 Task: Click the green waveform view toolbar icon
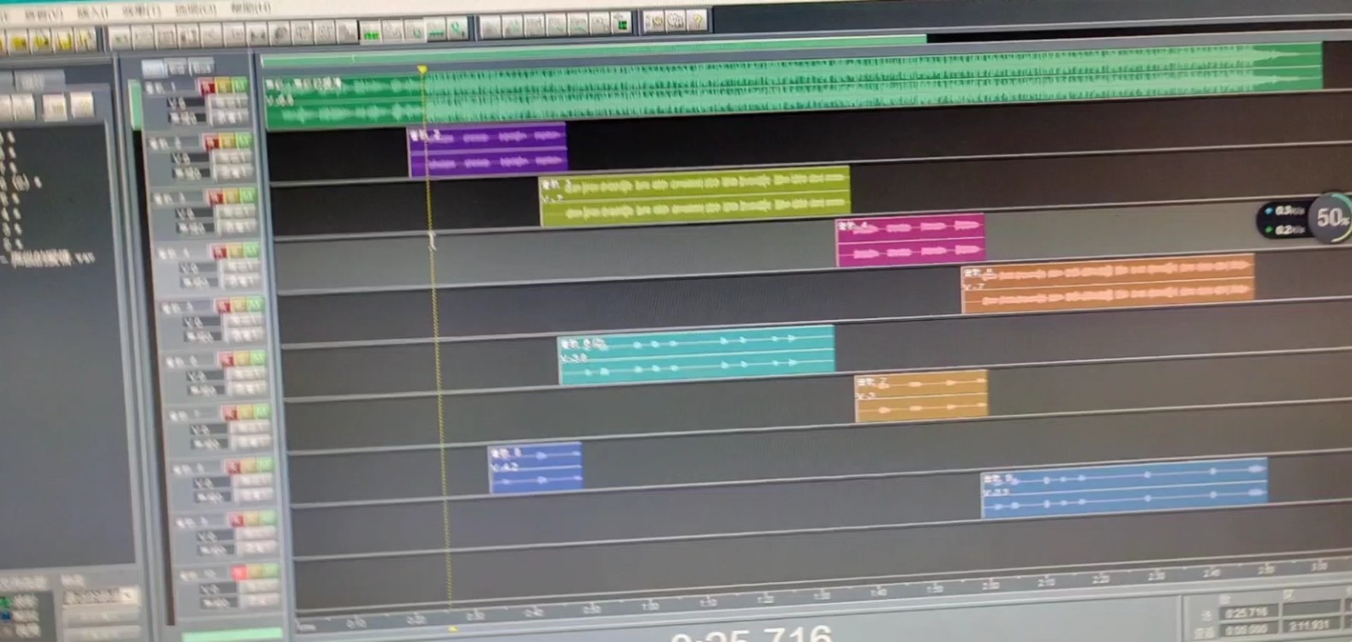click(370, 33)
